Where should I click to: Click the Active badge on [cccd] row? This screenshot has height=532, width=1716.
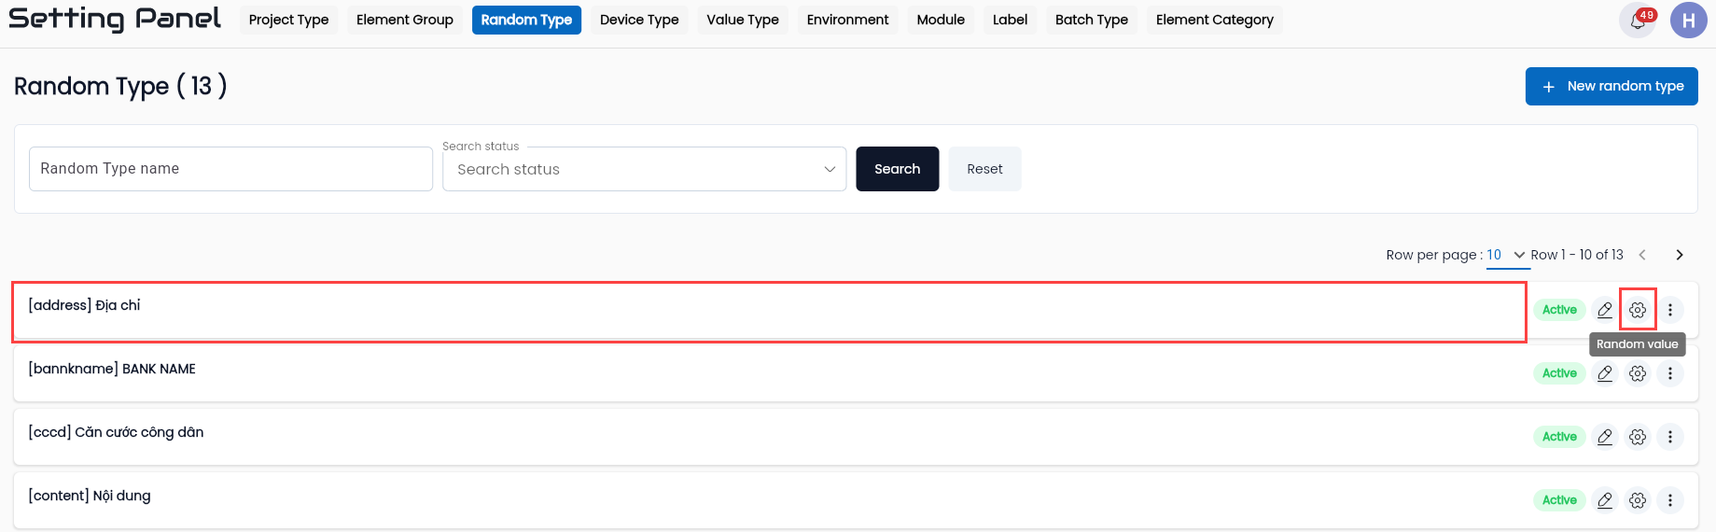(1559, 437)
